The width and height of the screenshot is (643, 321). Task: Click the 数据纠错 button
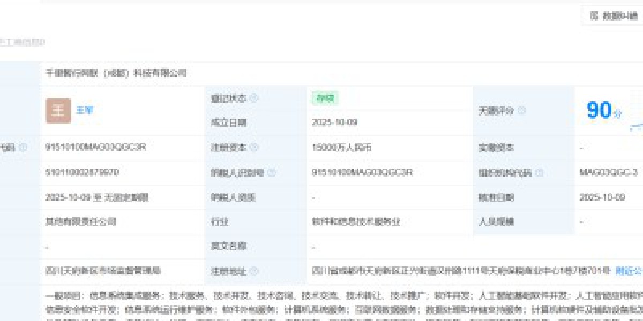click(613, 16)
